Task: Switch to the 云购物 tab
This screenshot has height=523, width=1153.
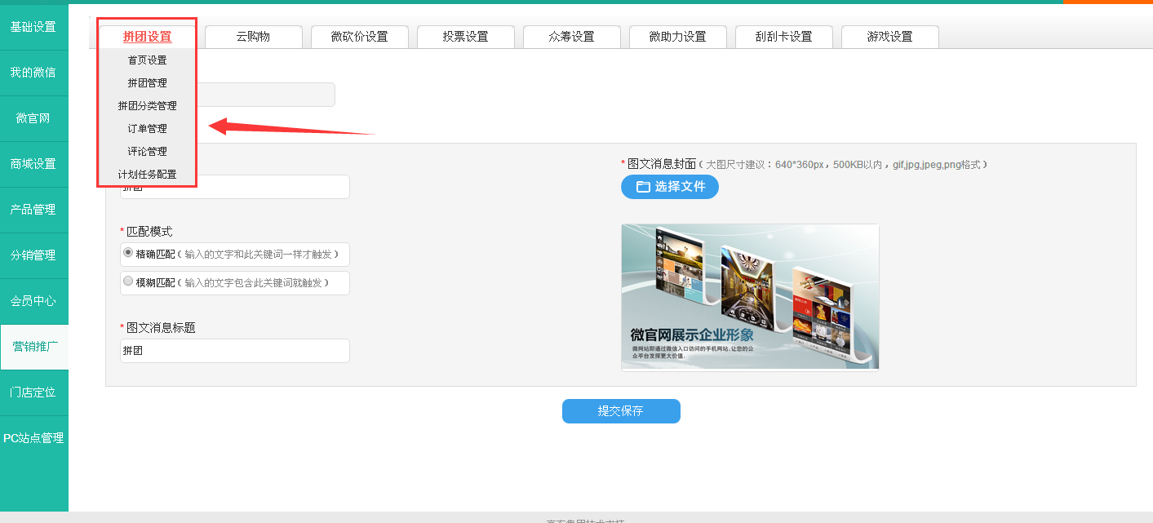Action: click(253, 37)
